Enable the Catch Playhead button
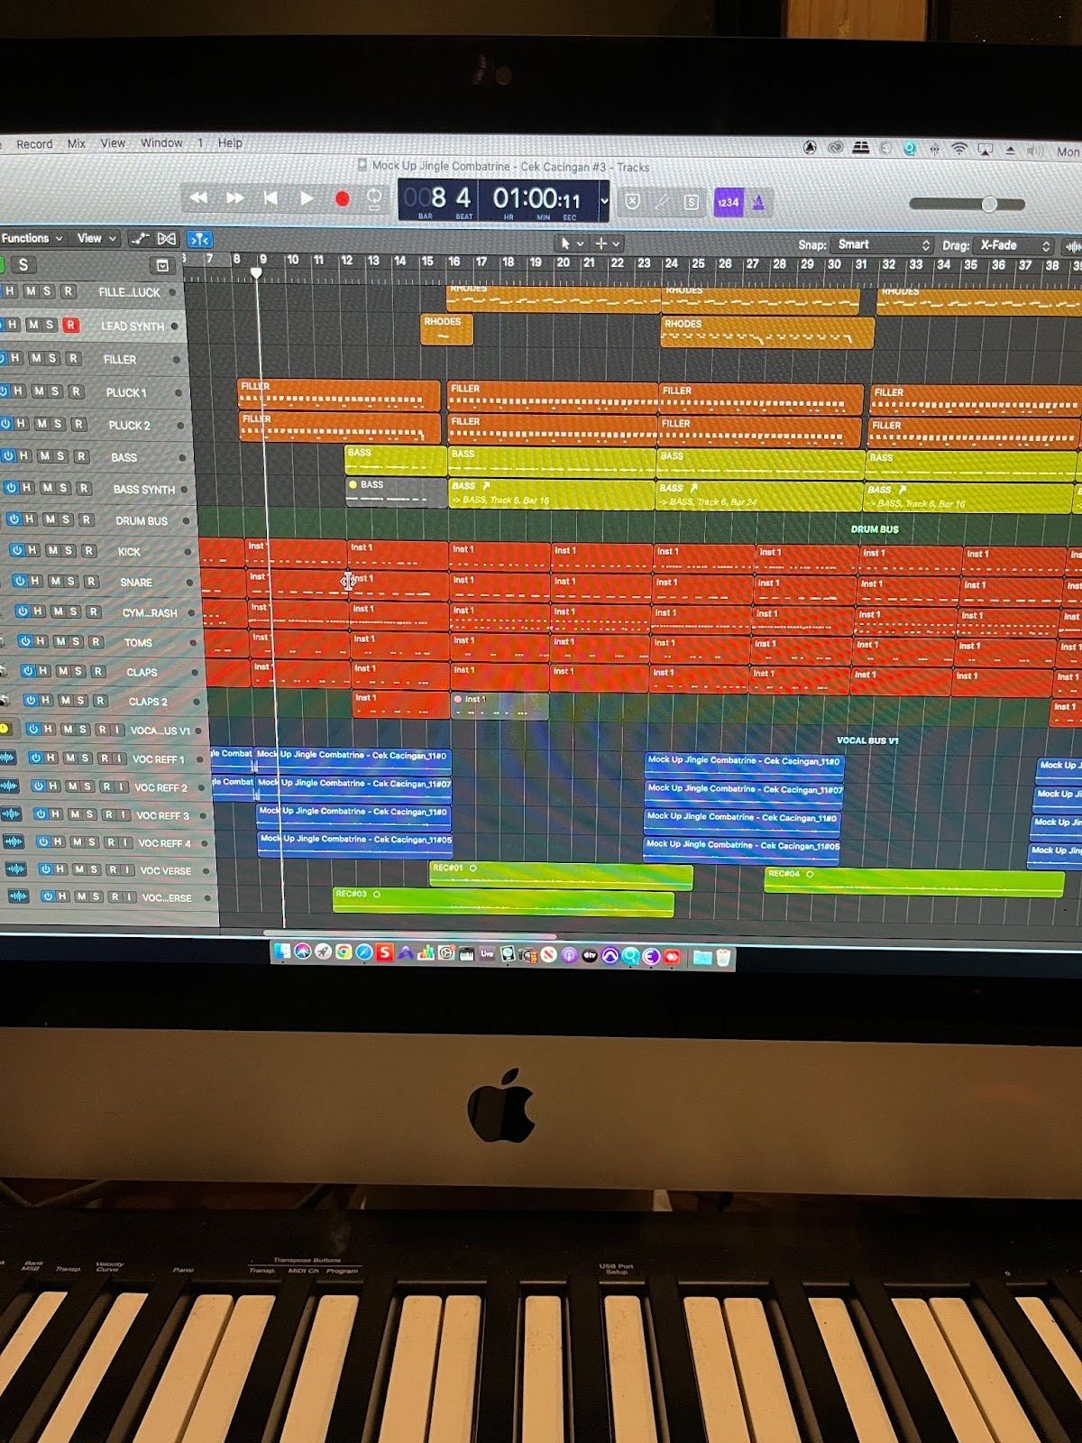 [199, 239]
